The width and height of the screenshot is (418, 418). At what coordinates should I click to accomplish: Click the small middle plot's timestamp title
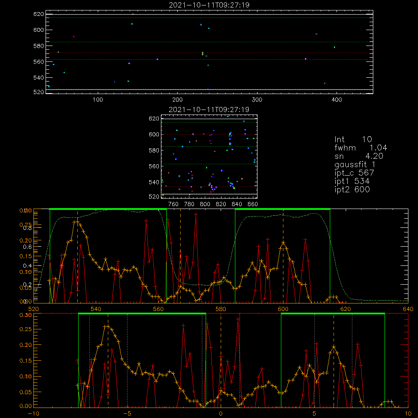coord(209,110)
